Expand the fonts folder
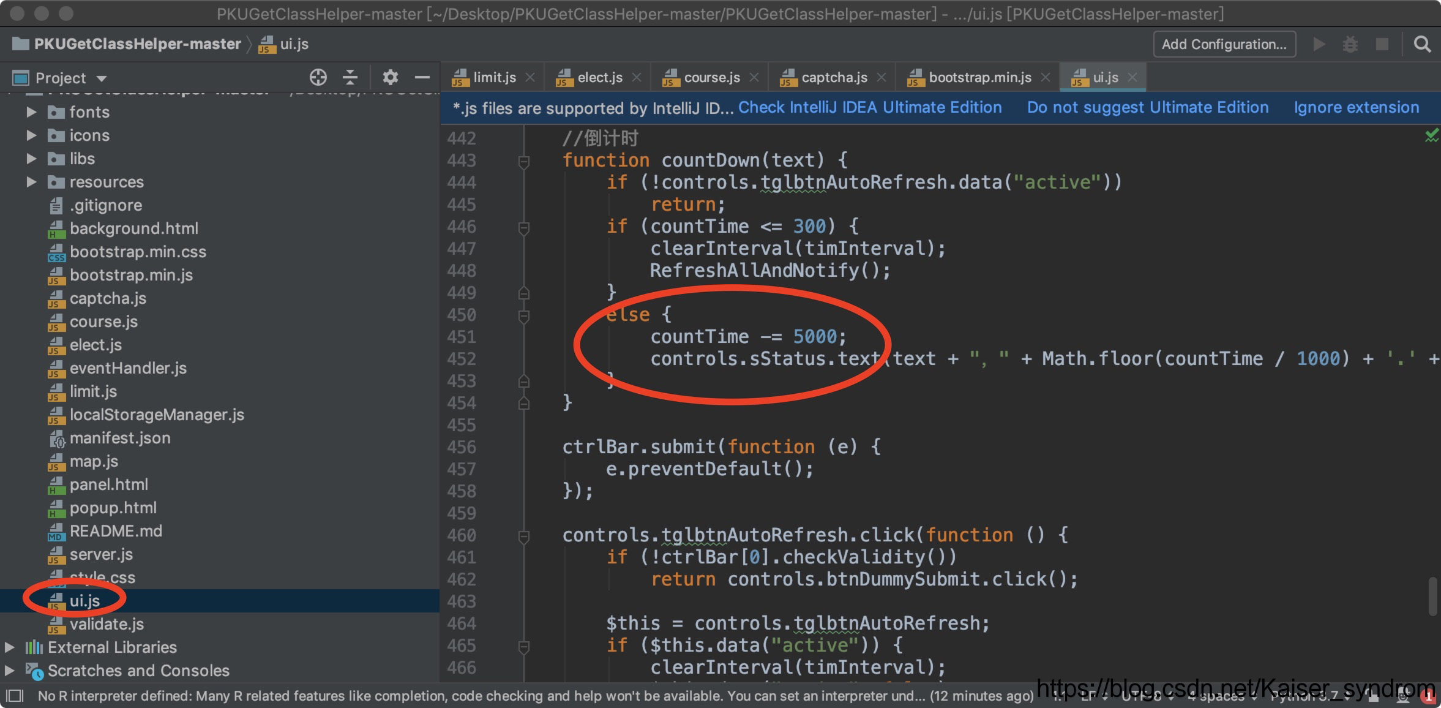 pyautogui.click(x=31, y=112)
